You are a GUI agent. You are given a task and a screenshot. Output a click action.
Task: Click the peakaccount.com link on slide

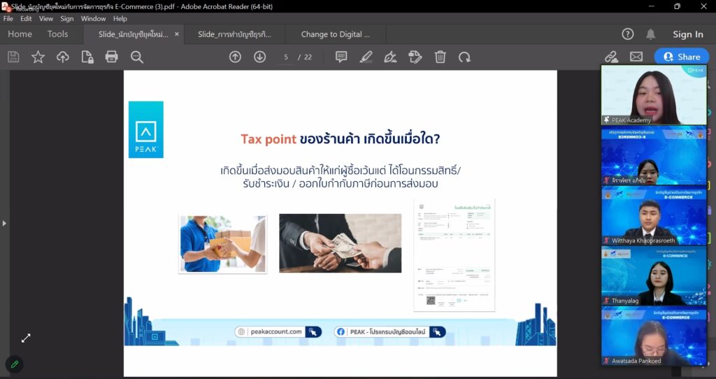click(278, 332)
